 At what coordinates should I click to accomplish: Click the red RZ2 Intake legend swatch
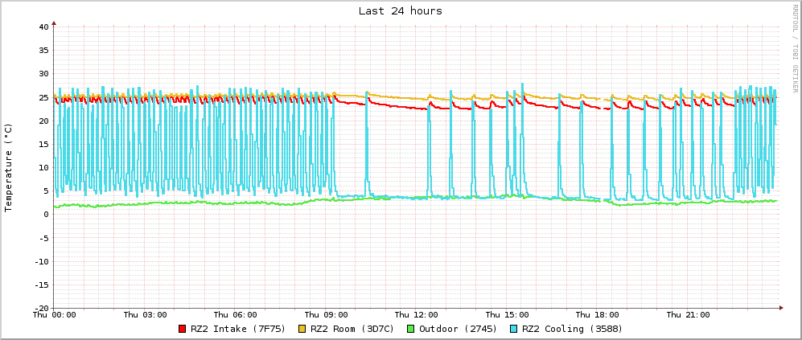pos(182,329)
